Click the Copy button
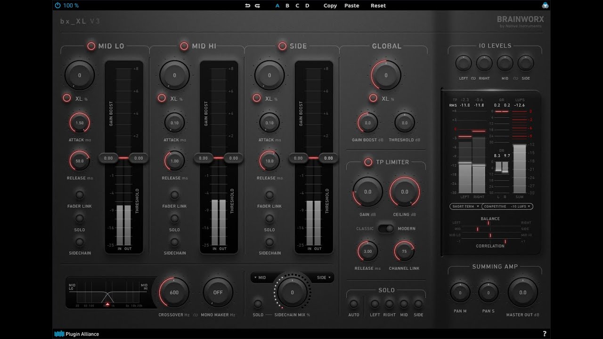Viewport: 603px width, 339px height. tap(330, 6)
